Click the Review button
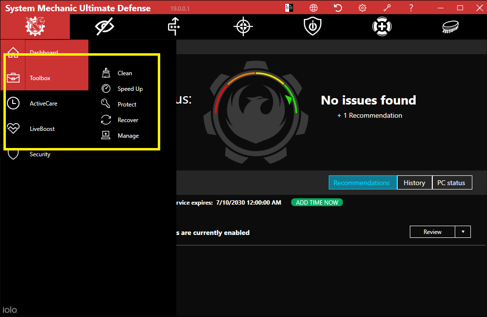This screenshot has height=317, width=487. 432,232
